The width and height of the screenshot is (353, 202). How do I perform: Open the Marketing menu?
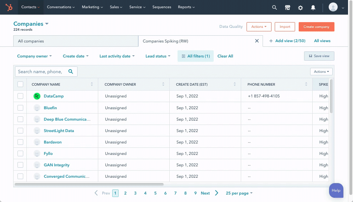(92, 7)
